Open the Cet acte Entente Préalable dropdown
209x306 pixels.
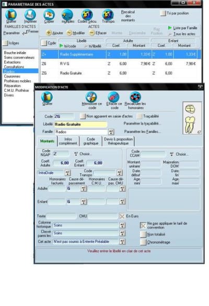pyautogui.click(x=122, y=241)
